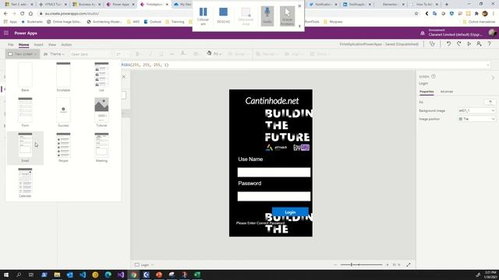The height and width of the screenshot is (280, 499).
Task: Select the Email screen template
Action: click(x=25, y=148)
